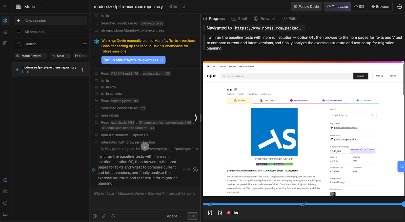The height and width of the screenshot is (222, 405).
Task: Toggle Follow Devin mode
Action: click(306, 7)
